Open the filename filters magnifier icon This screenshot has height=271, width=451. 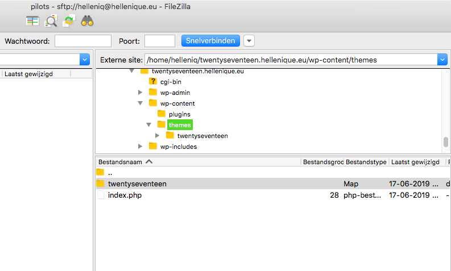[51, 21]
